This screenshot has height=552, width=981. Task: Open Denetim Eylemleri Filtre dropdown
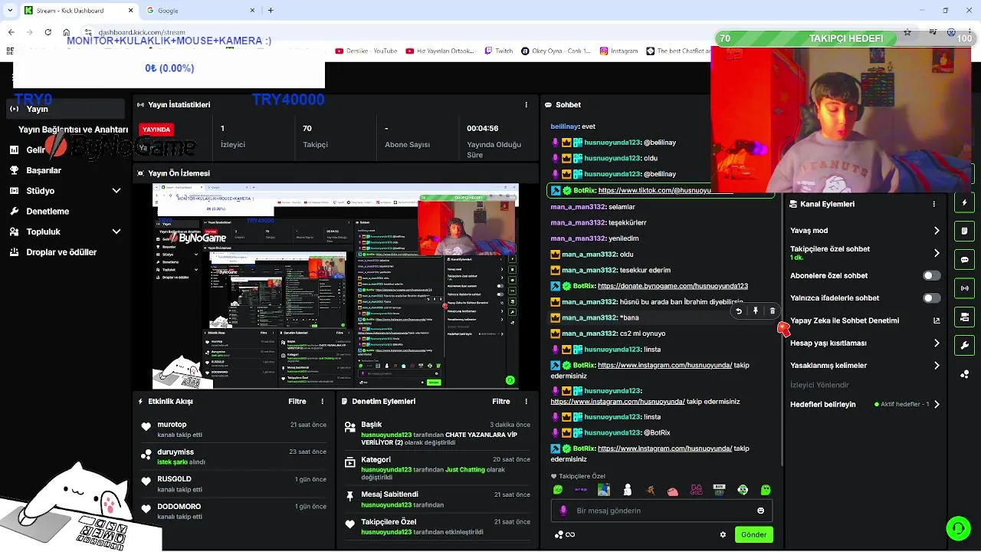pos(501,401)
